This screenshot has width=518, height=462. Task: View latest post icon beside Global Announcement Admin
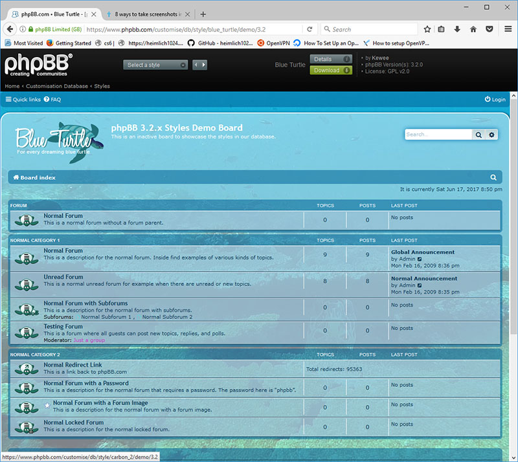(420, 259)
